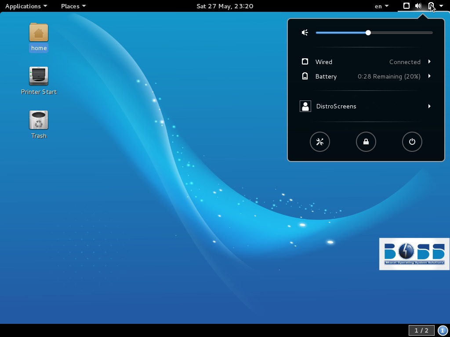The image size is (450, 337).
Task: Open the Applications menu
Action: tap(25, 6)
